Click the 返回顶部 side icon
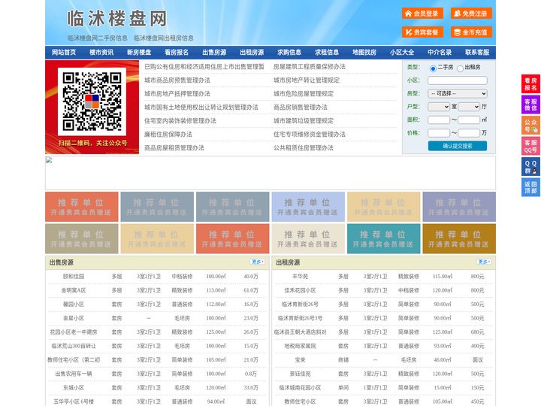The width and height of the screenshot is (541, 406). (x=530, y=187)
